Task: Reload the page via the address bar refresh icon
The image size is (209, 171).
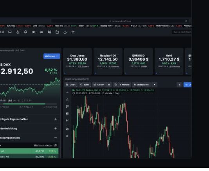Action: (x=186, y=21)
